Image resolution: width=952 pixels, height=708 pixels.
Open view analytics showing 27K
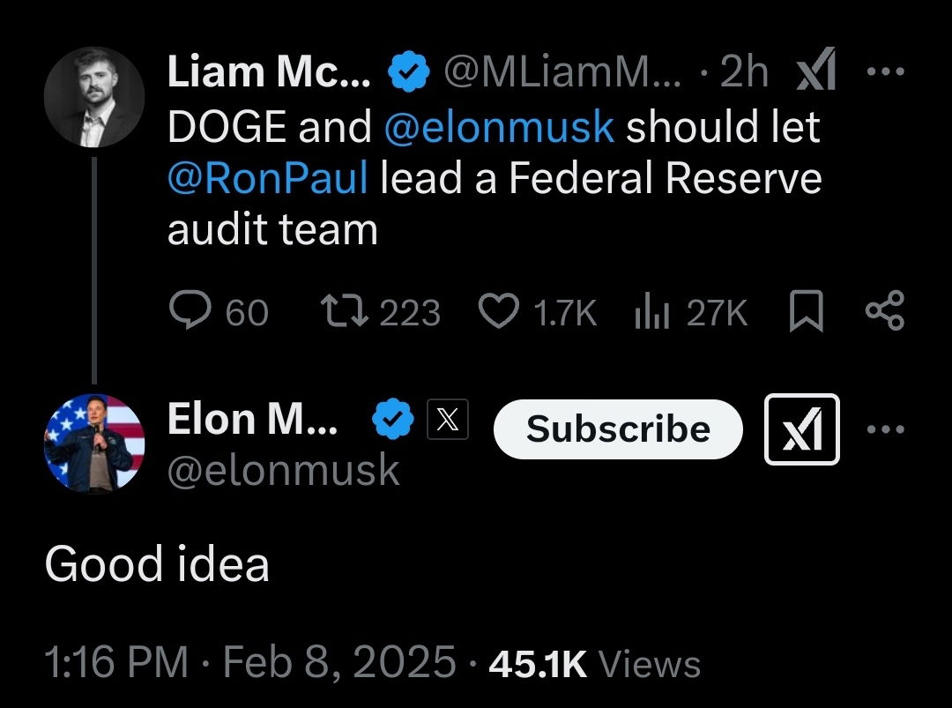[x=651, y=312]
